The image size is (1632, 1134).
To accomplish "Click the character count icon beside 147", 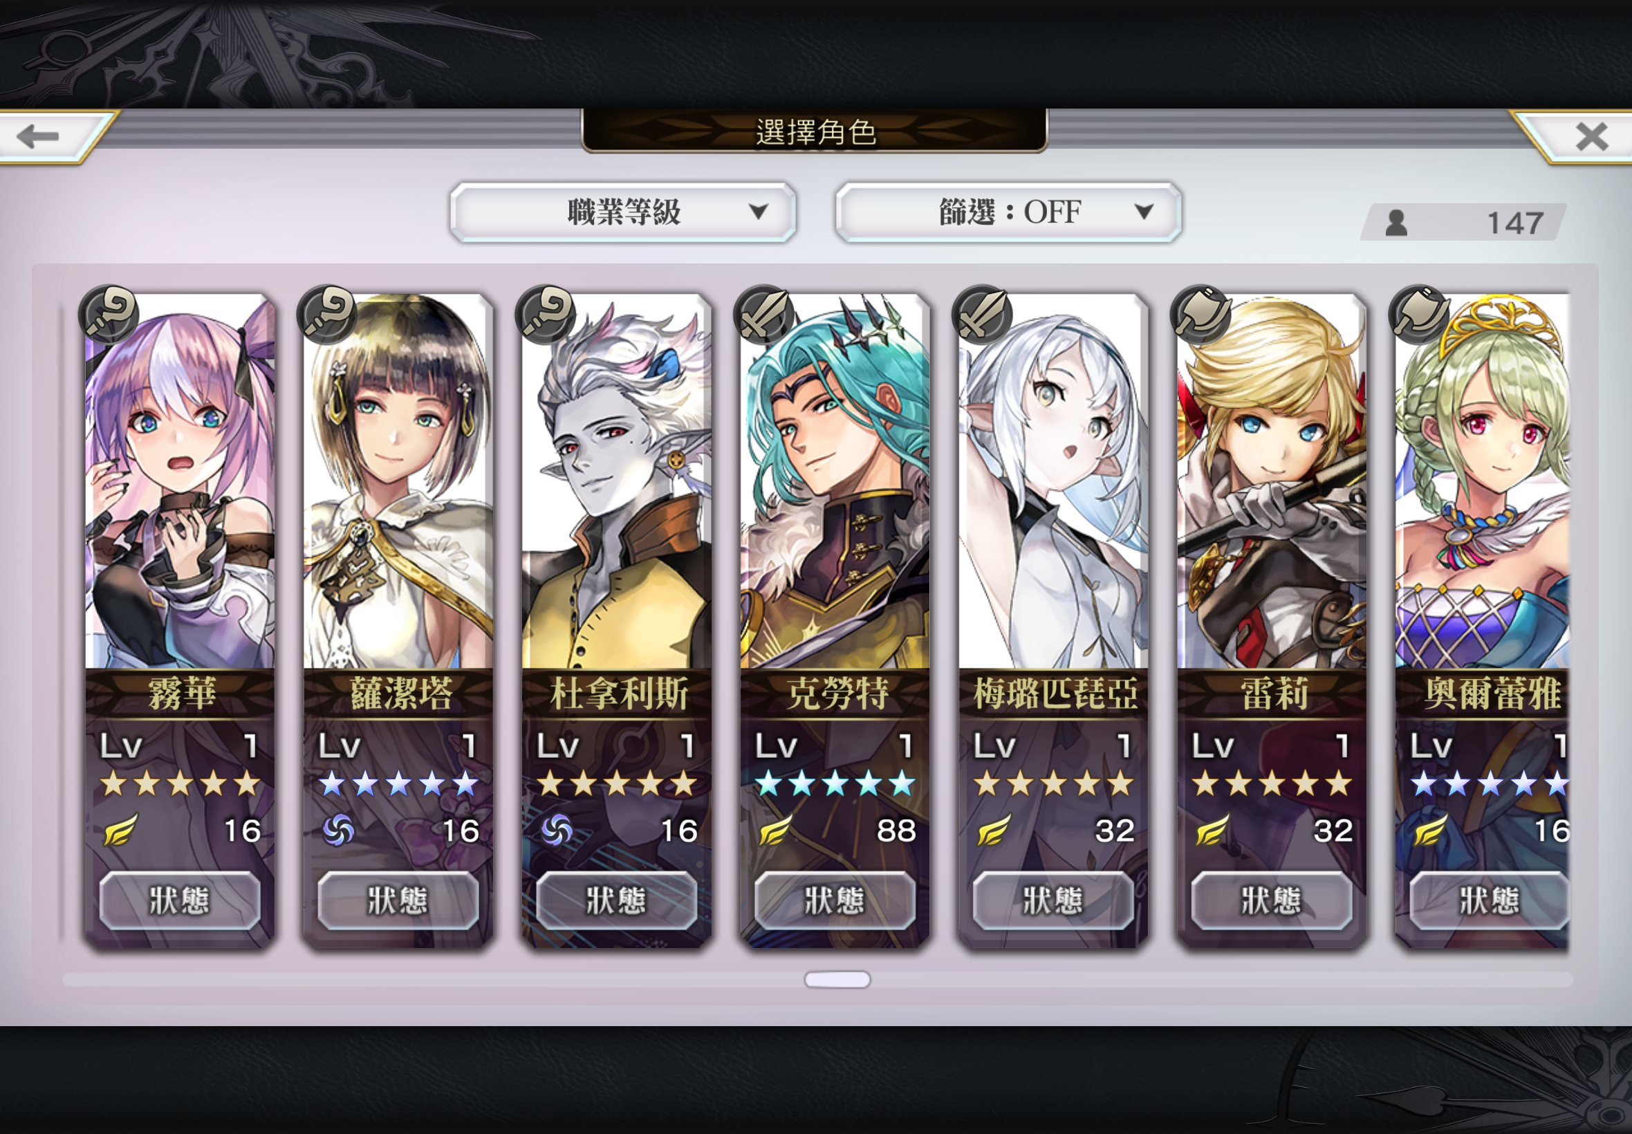I will tap(1396, 223).
